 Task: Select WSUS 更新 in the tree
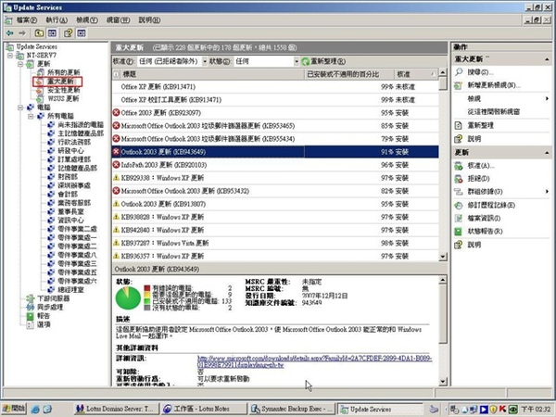(63, 99)
